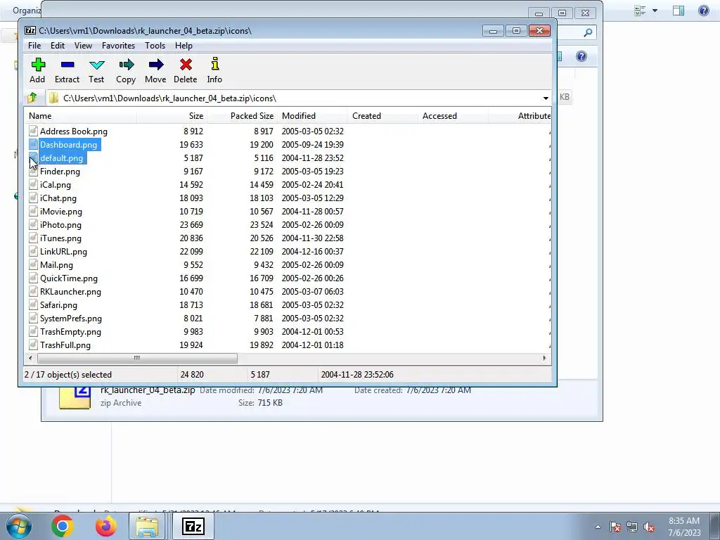Select the iPhoto.png file
Screen dimensions: 720x540
[x=60, y=225]
